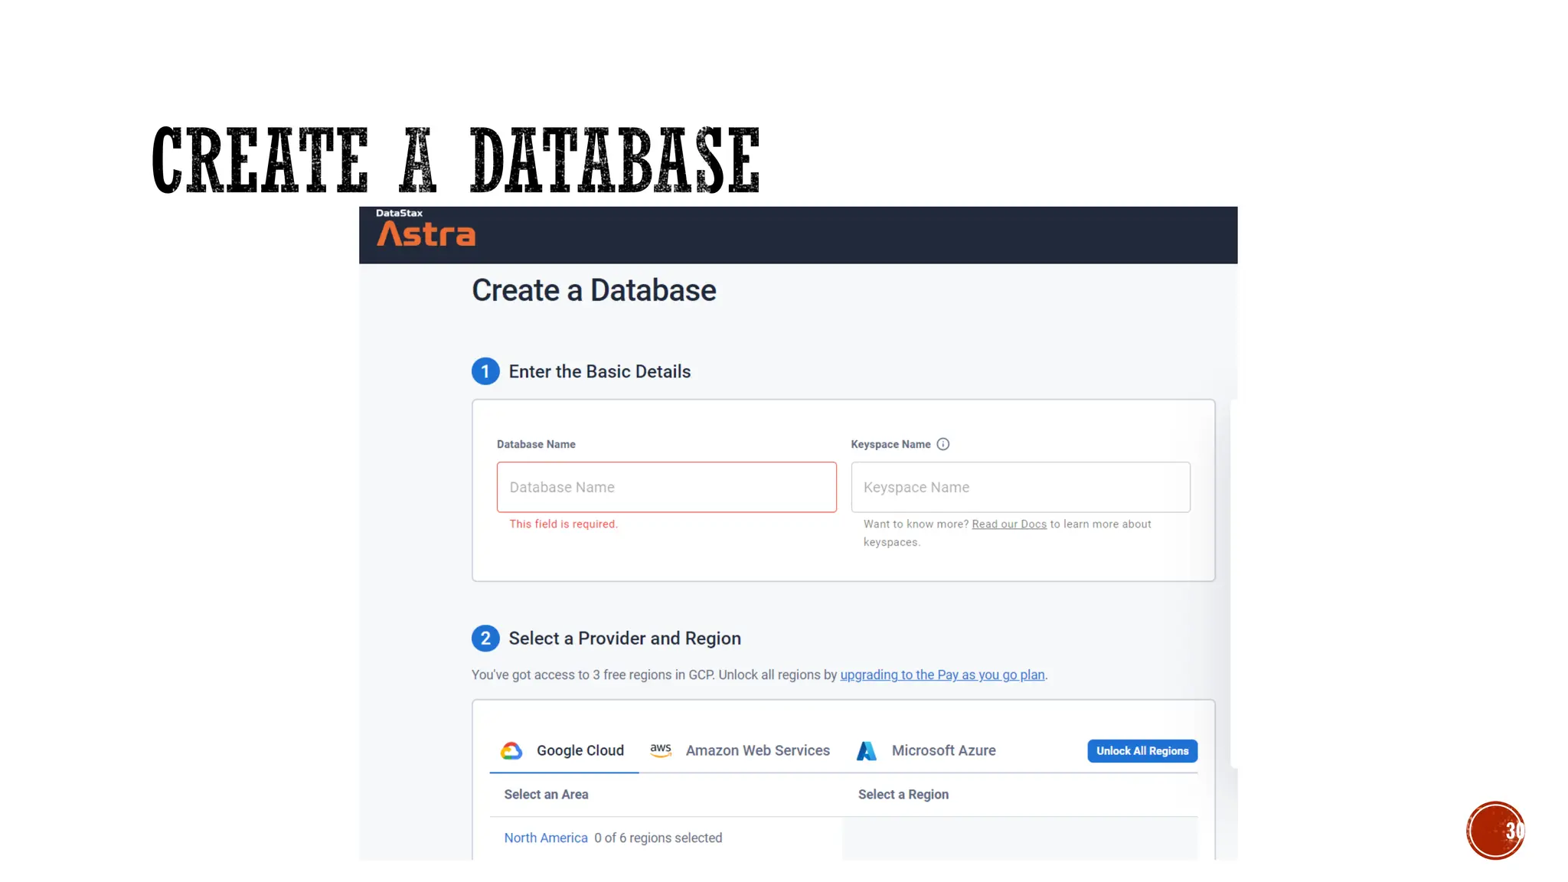This screenshot has height=882, width=1568.
Task: Switch to Amazon Web Services tab
Action: point(757,751)
